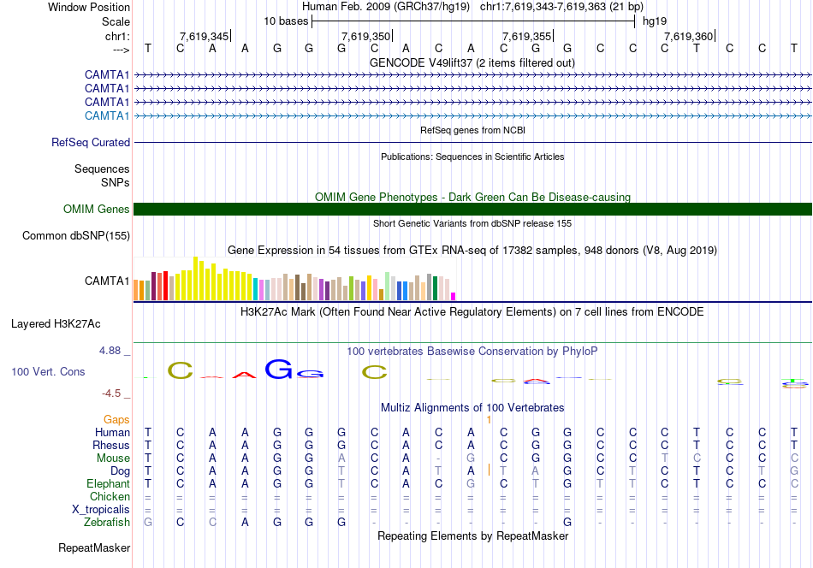Click the RefSeq Curated track label

91,142
